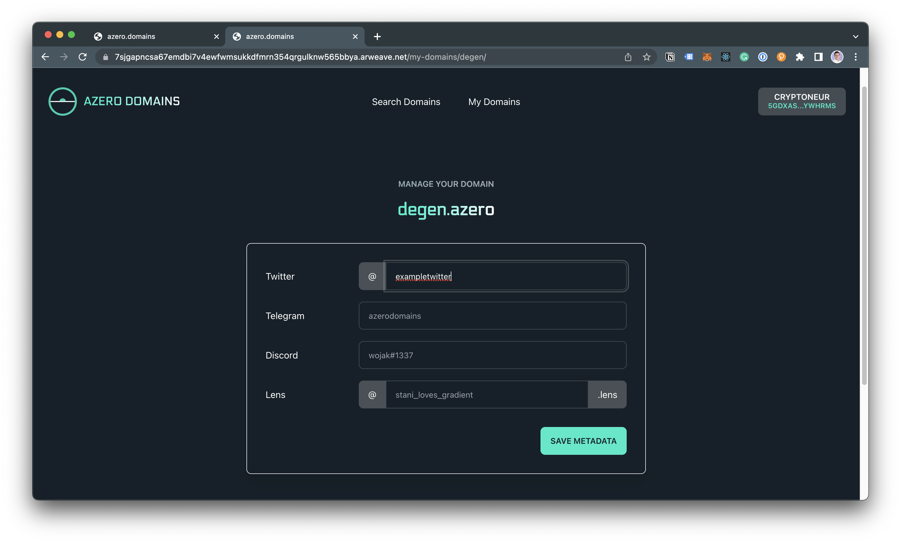901x543 pixels.
Task: Toggle the browser side panel icon
Action: pos(818,57)
